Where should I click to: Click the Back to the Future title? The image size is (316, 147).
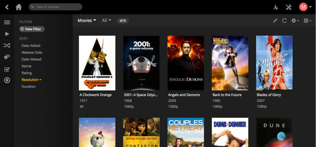click(x=227, y=95)
